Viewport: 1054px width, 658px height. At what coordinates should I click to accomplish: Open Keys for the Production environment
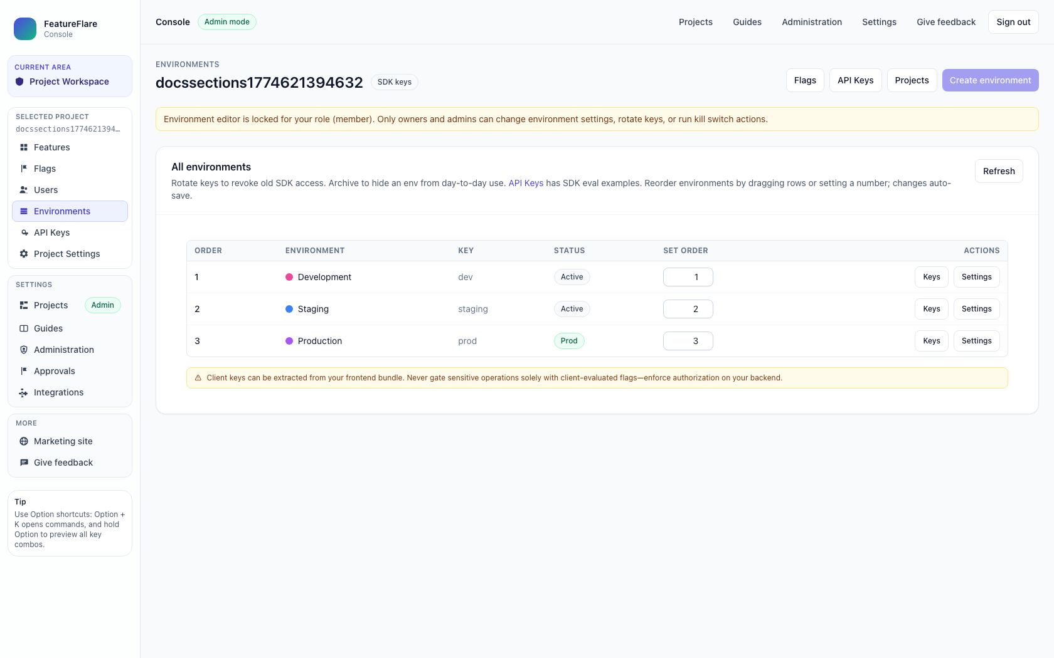pyautogui.click(x=932, y=341)
